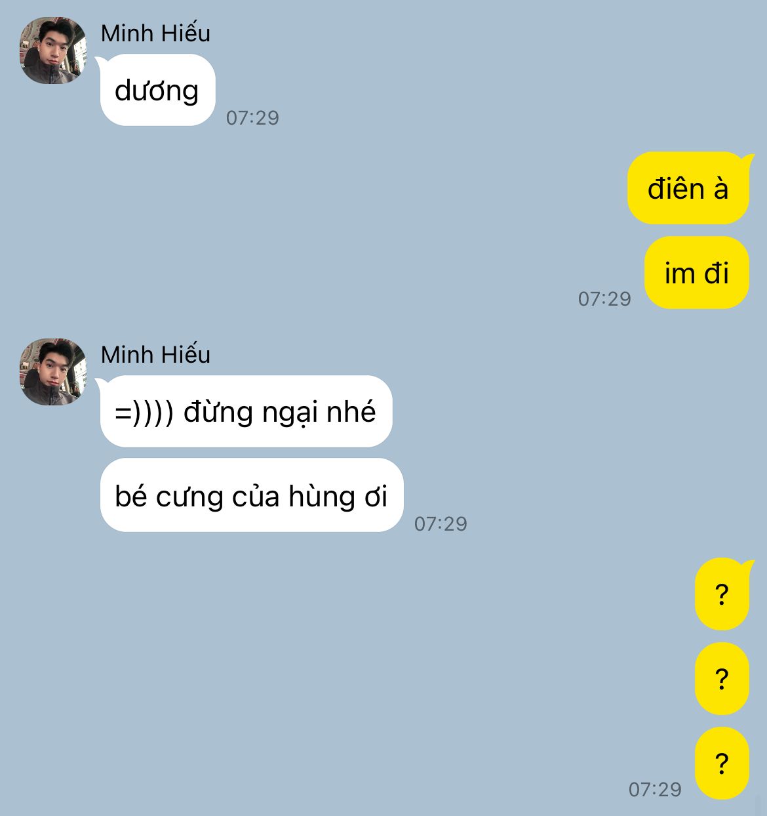Tap Minh Hiếu's avatar next to "đừng ngại nhé"
Image resolution: width=767 pixels, height=816 pixels.
point(52,372)
